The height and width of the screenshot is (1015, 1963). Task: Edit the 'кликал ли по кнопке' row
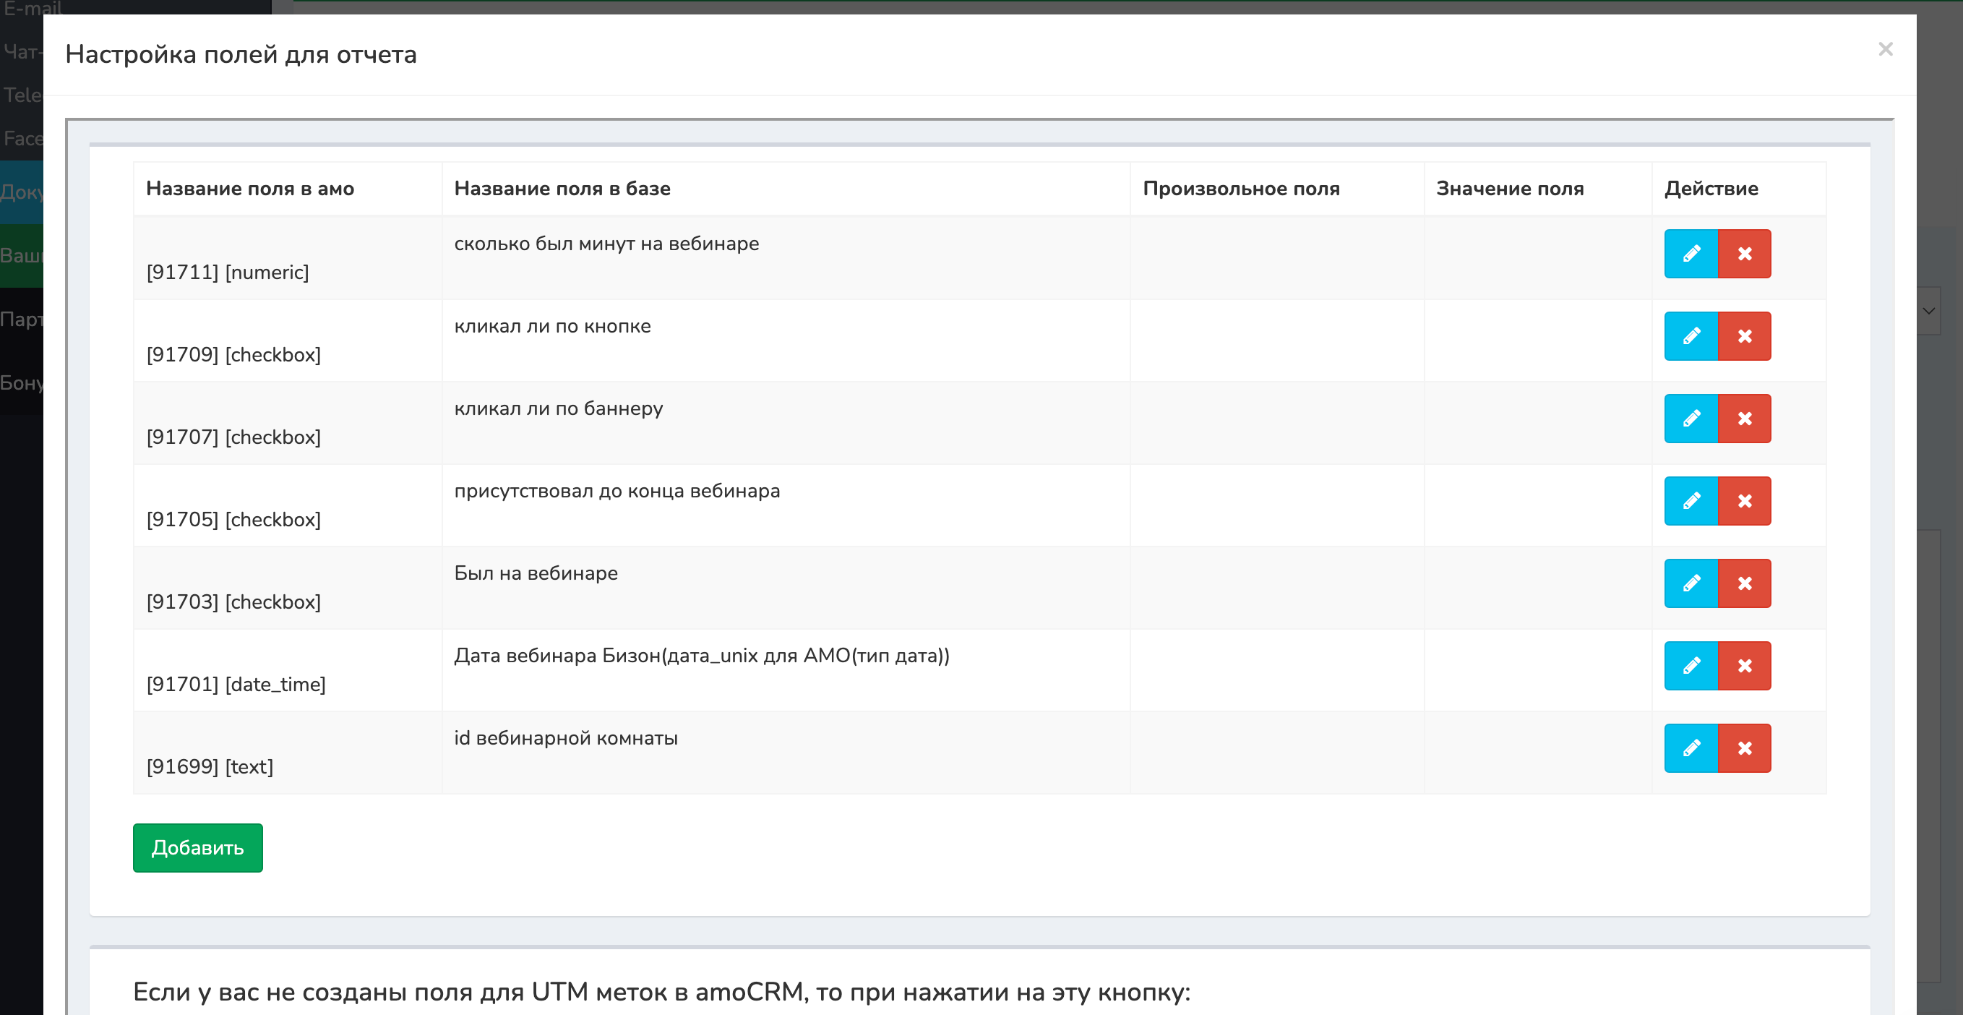pyautogui.click(x=1691, y=336)
